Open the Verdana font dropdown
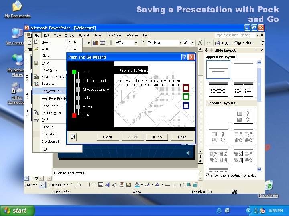 click(x=181, y=43)
